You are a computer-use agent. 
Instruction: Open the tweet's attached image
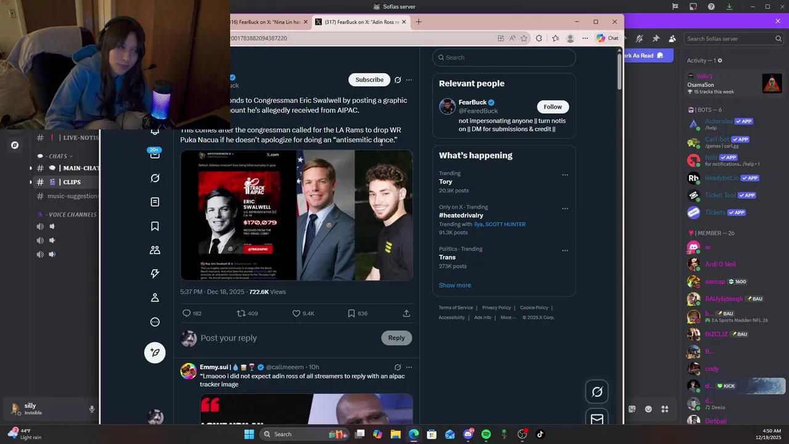[x=296, y=215]
